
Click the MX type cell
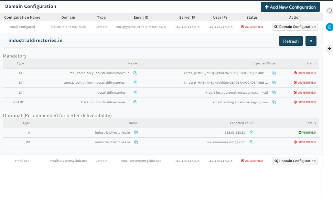point(28,142)
